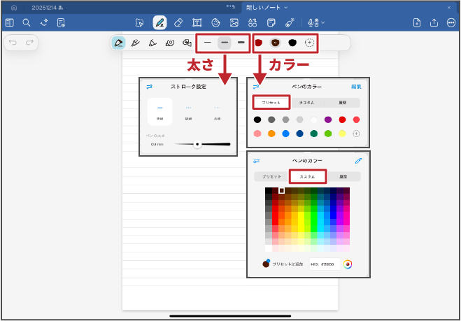Select the thinnest stroke width preset
The height and width of the screenshot is (321, 461).
[208, 43]
